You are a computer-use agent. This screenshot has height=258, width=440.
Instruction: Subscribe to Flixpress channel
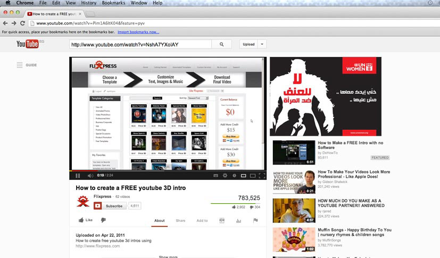point(110,206)
